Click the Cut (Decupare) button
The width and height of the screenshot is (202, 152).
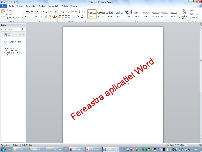(11, 10)
